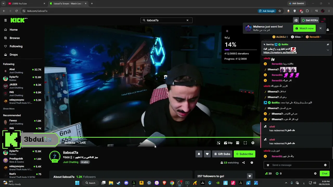Open browser media controls icon
333x187 pixels.
[316, 11]
